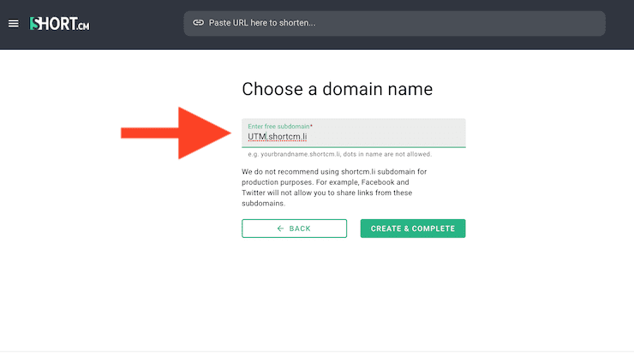
Task: Click the shortcm.li suffix in the field
Action: pos(288,137)
